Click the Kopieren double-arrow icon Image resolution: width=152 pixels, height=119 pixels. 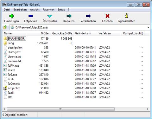tap(69, 16)
